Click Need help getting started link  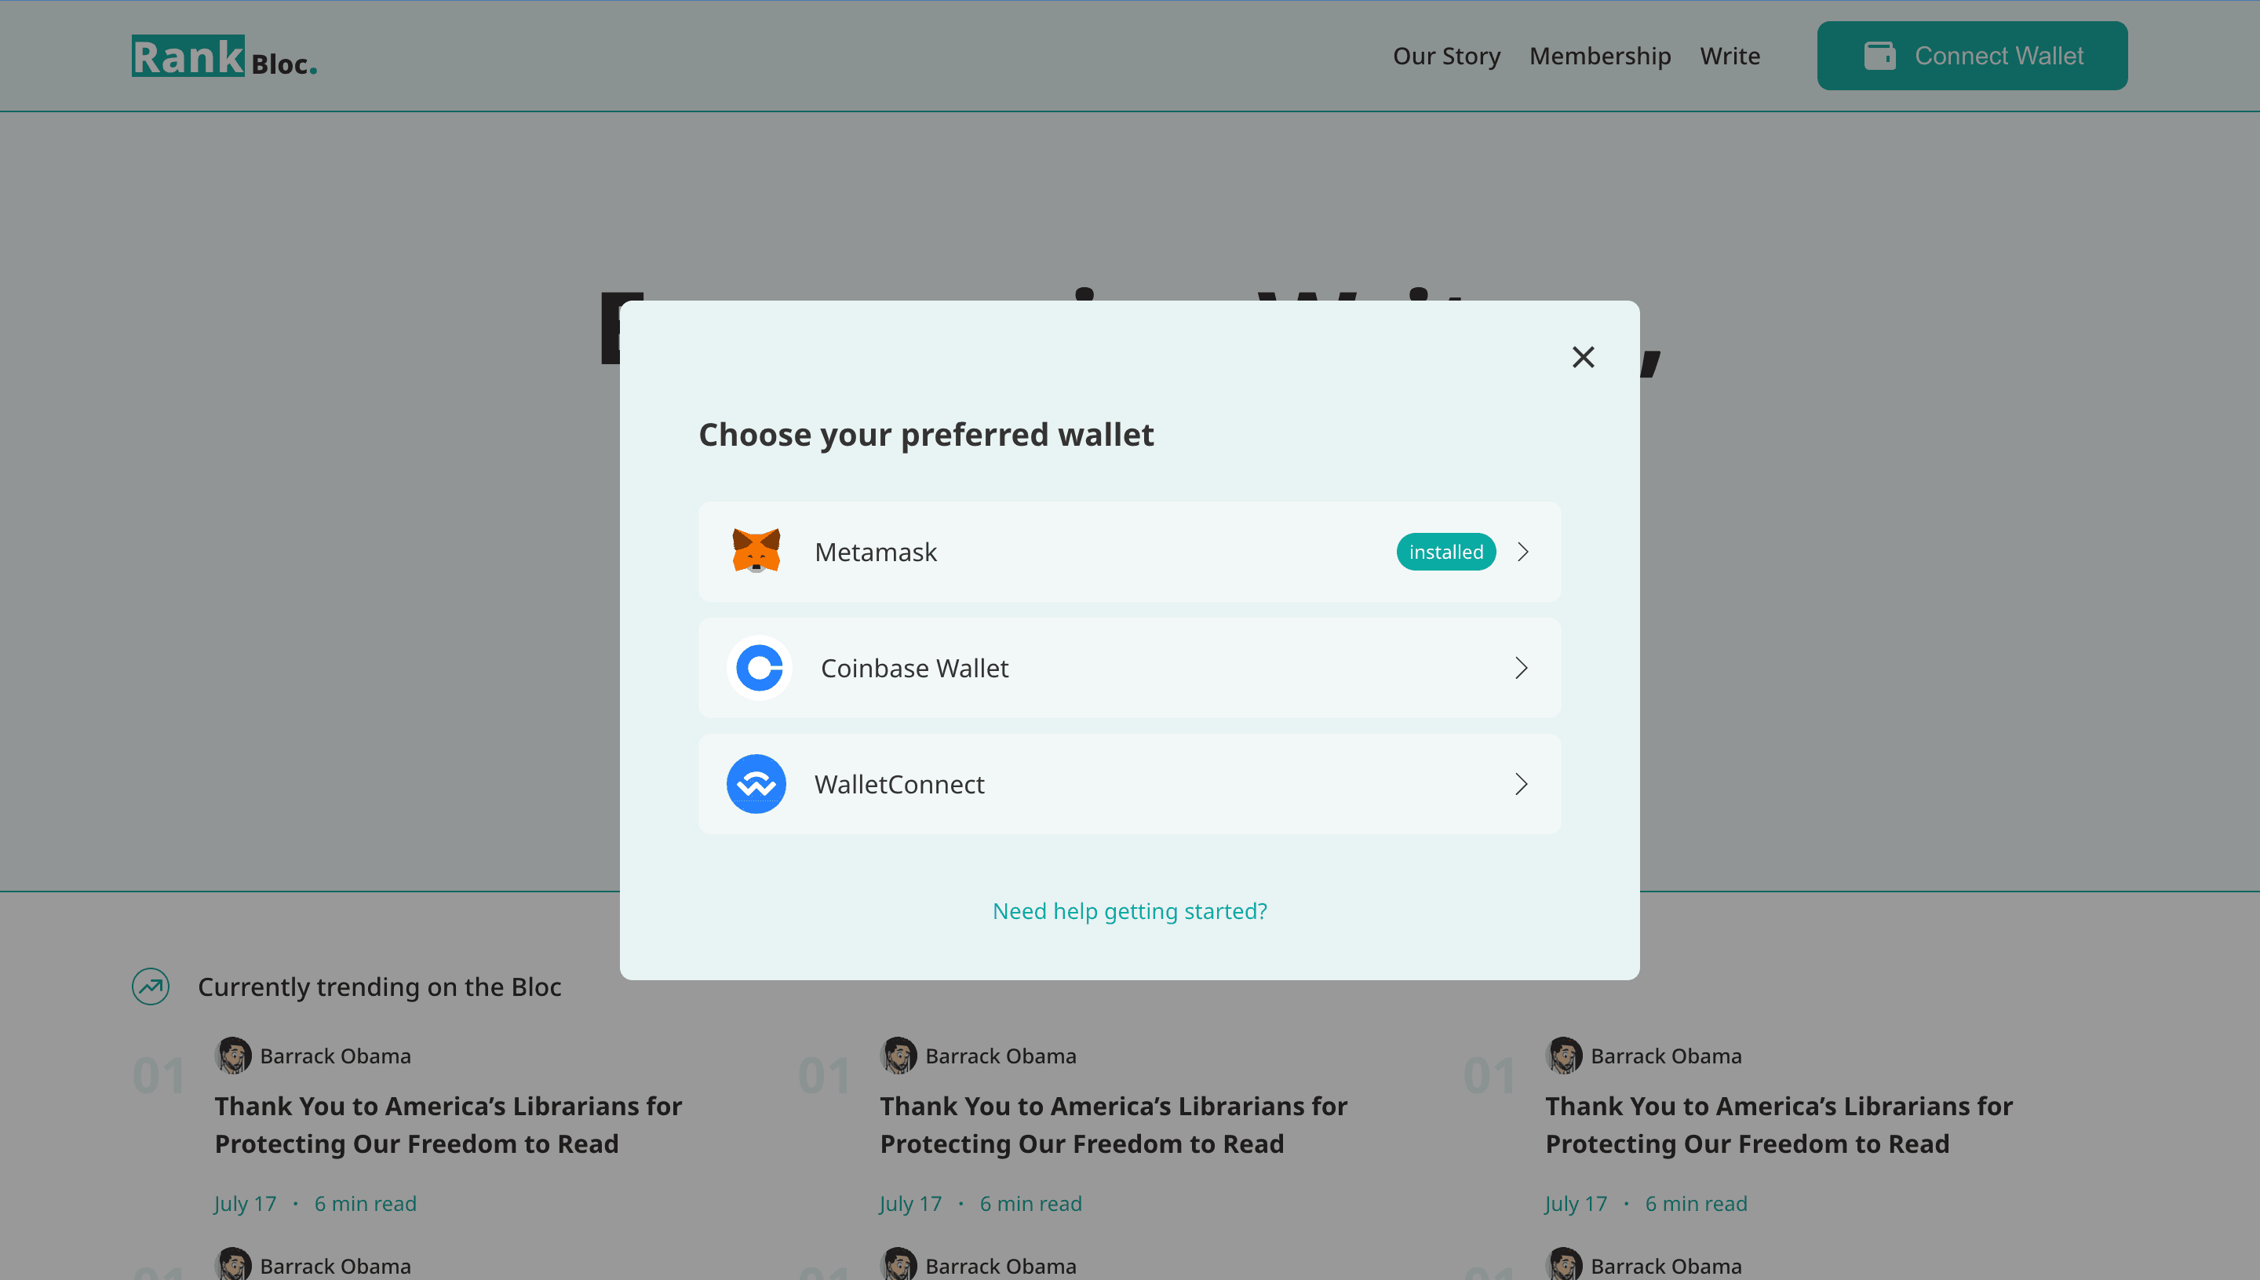click(x=1130, y=910)
